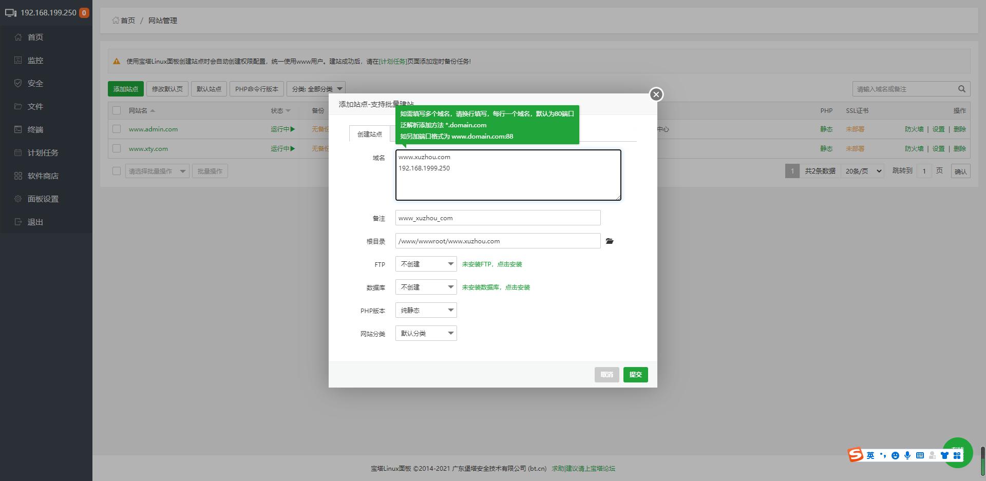Open the 安全 security shield icon
The height and width of the screenshot is (481, 986).
(18, 83)
